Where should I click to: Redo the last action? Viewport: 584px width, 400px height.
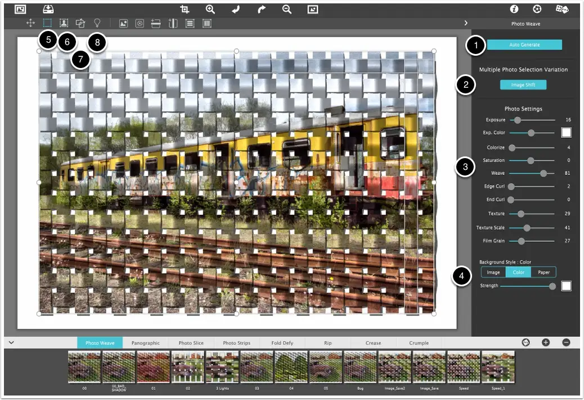click(x=260, y=8)
